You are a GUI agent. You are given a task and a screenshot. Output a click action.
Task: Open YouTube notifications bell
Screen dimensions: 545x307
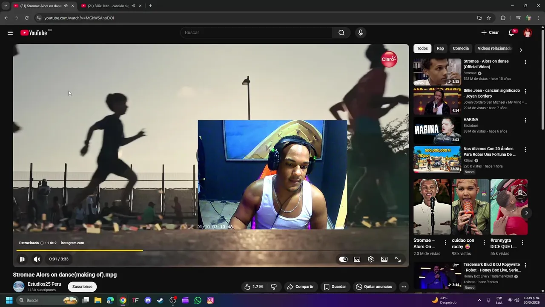coord(511,33)
